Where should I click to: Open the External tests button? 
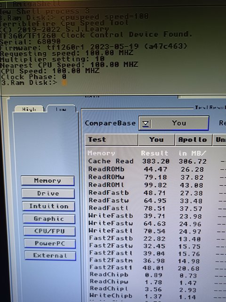click(50, 256)
